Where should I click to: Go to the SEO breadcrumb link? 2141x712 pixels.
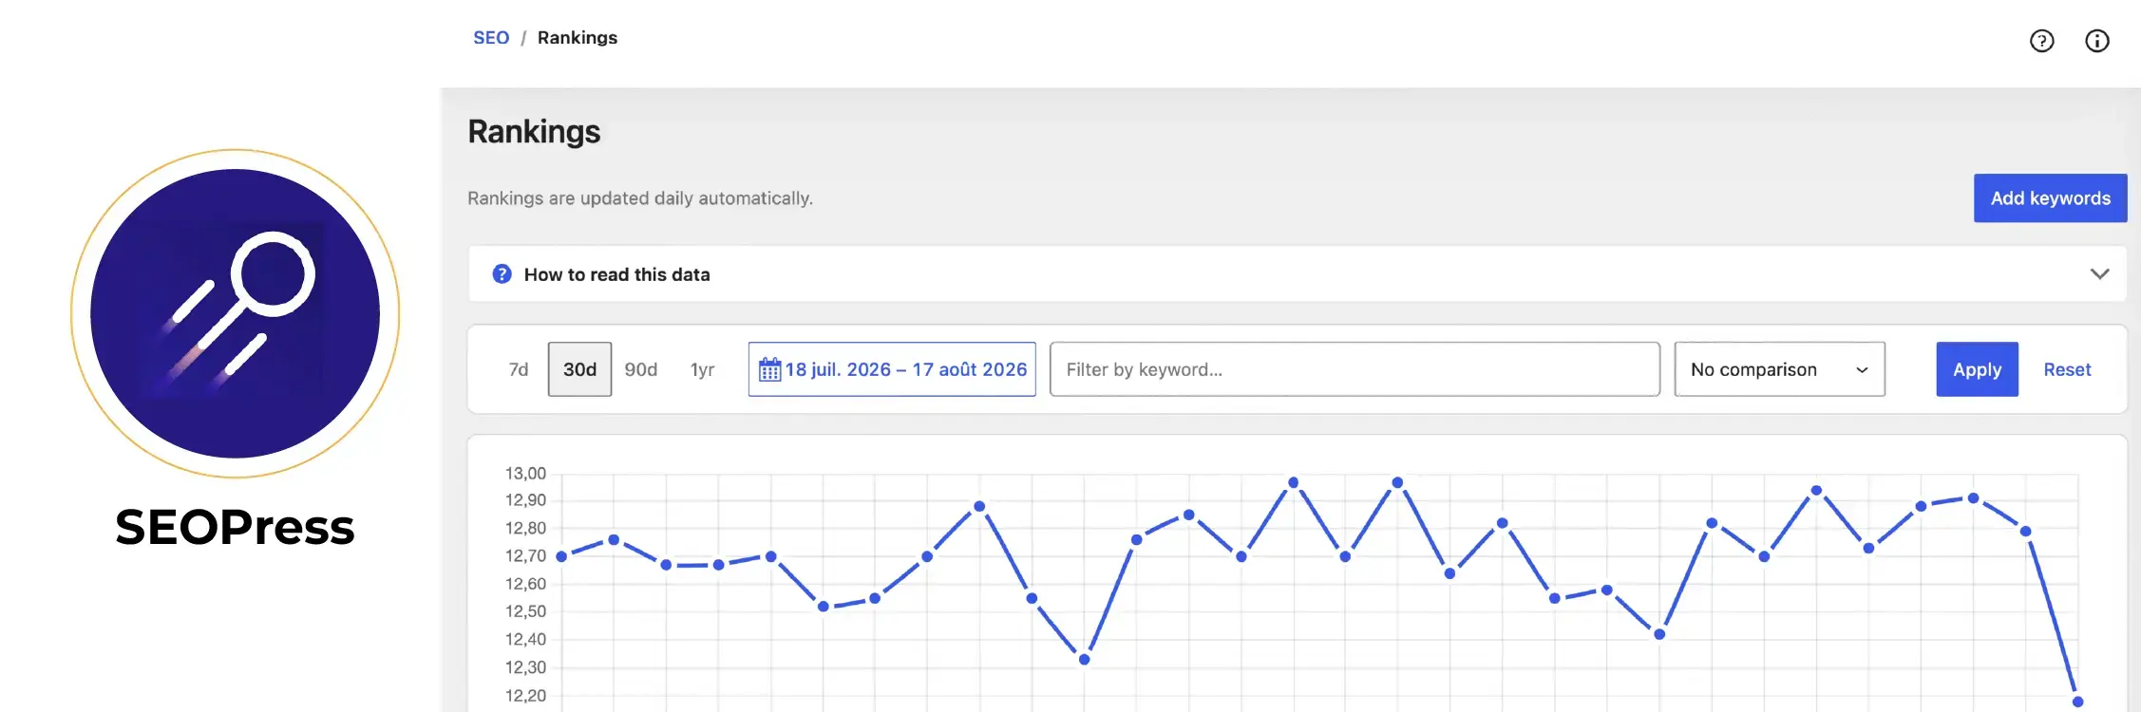[491, 38]
